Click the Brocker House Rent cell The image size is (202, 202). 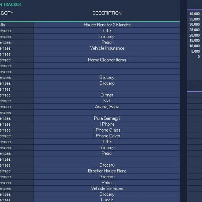pos(107,171)
